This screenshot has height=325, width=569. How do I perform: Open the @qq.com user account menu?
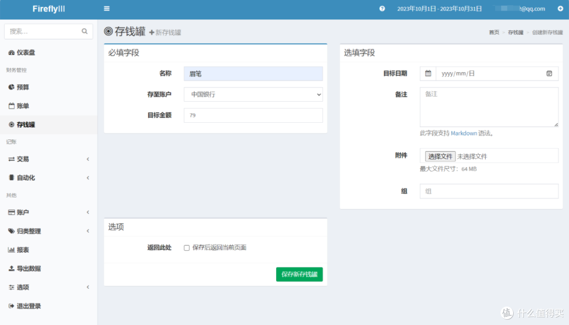pyautogui.click(x=521, y=9)
